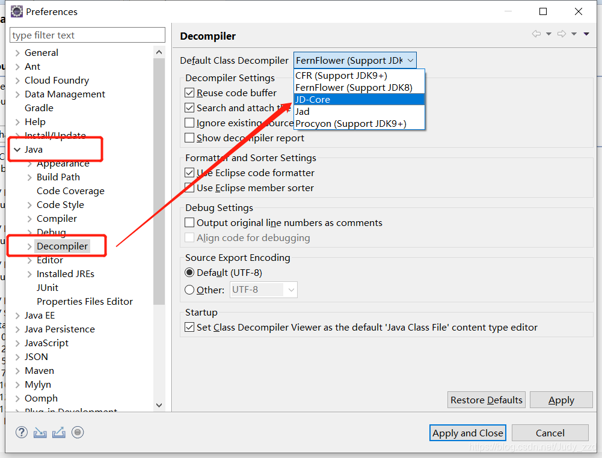Select Gradle in the tree
Image resolution: width=602 pixels, height=458 pixels.
(x=38, y=108)
